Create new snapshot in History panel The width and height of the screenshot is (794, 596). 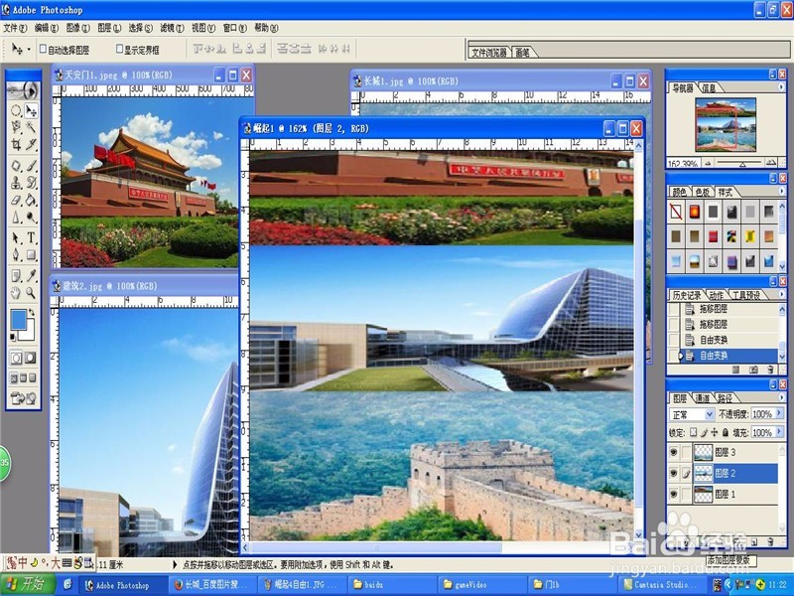pos(753,370)
